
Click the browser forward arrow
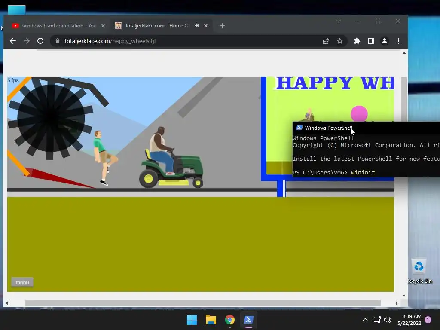27,41
